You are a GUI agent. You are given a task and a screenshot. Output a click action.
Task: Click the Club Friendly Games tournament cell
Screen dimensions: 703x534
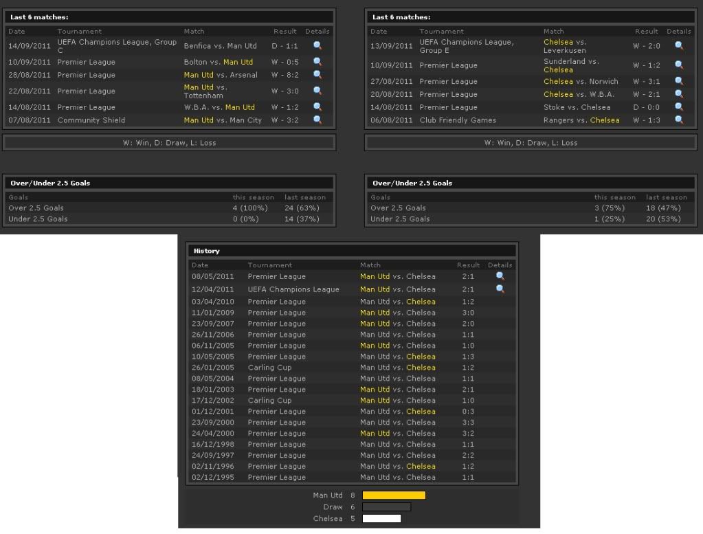tap(458, 120)
